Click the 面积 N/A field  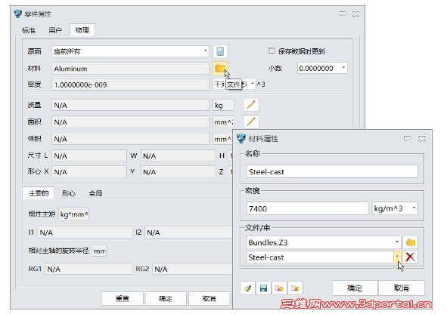click(x=130, y=122)
